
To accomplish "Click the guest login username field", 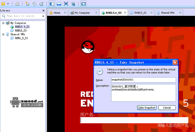I will pyautogui.click(x=134, y=120).
